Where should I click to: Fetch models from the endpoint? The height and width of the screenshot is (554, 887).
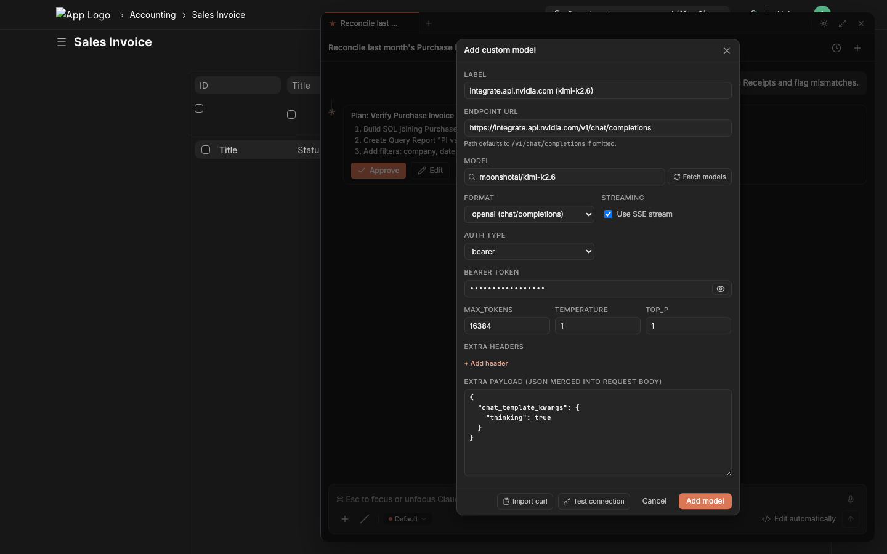pyautogui.click(x=700, y=177)
